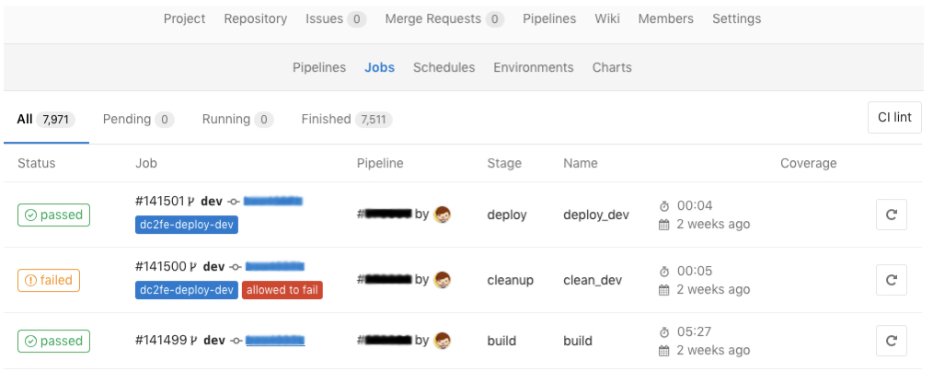
Task: Click the allowed to fail label
Action: (282, 290)
